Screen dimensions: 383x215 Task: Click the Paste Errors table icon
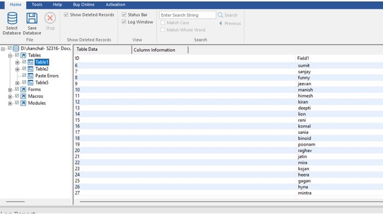(x=31, y=76)
